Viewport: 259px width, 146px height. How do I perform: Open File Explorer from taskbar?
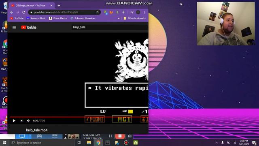click(x=89, y=143)
